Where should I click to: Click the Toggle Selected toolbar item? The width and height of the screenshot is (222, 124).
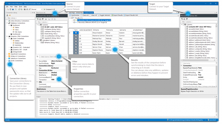(104, 15)
